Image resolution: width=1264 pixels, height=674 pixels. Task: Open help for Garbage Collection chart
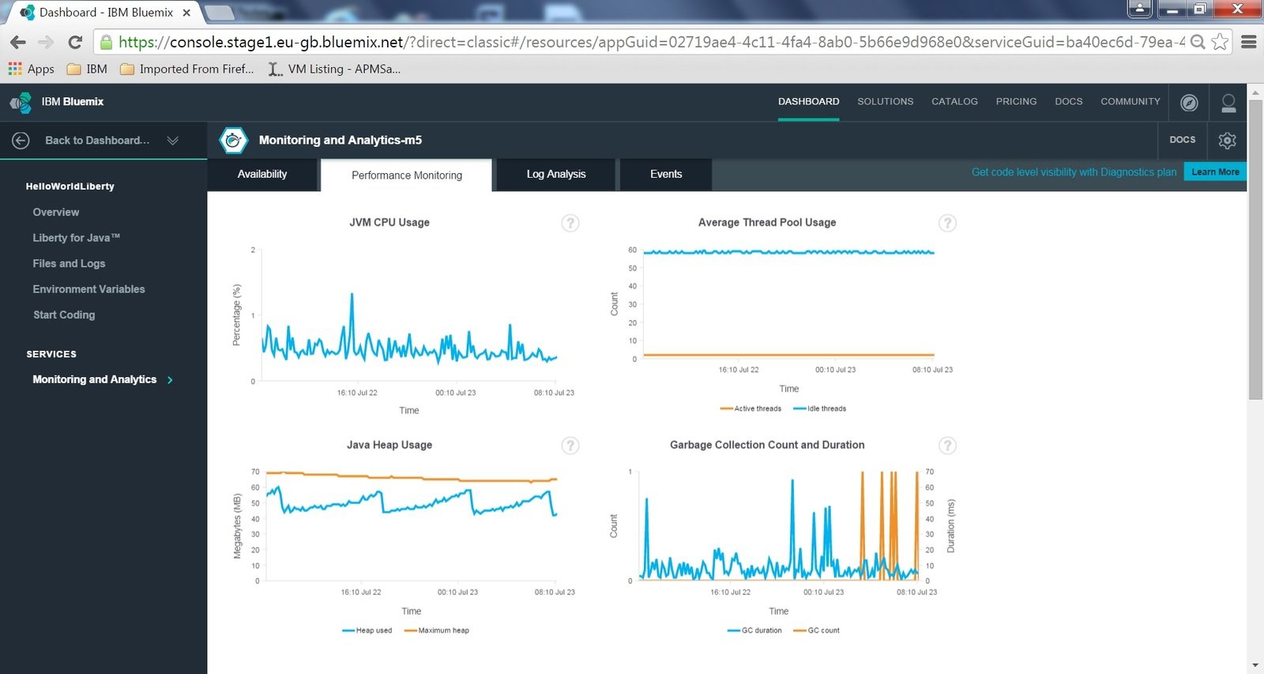pyautogui.click(x=948, y=446)
